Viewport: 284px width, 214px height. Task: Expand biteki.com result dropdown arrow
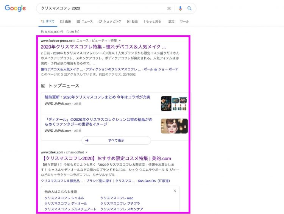tap(87, 152)
